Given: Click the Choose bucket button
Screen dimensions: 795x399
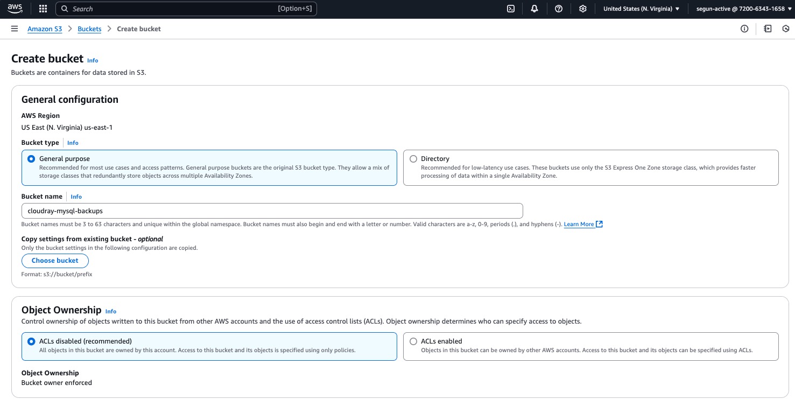Looking at the screenshot, I should (x=55, y=261).
